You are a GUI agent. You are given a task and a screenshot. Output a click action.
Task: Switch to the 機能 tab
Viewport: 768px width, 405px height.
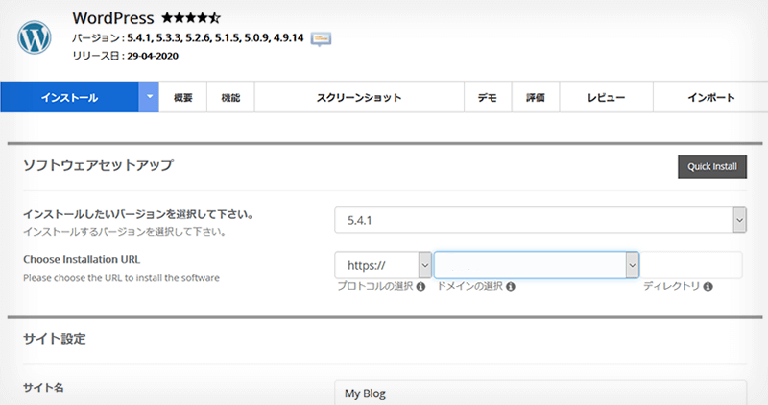[230, 98]
